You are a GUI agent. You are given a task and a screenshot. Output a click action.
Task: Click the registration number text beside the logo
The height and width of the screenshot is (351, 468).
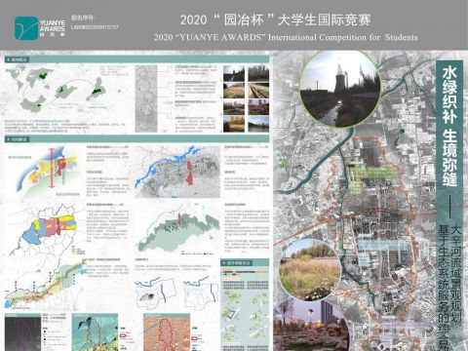pyautogui.click(x=95, y=23)
